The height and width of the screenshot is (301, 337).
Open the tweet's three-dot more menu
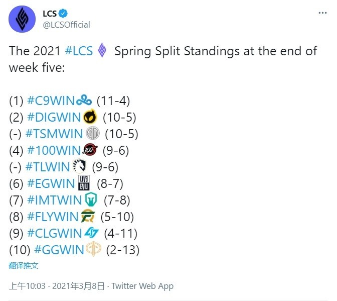pos(322,13)
